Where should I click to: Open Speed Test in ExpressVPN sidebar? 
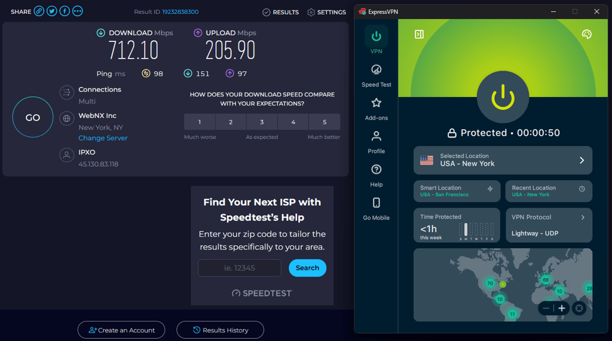(377, 76)
